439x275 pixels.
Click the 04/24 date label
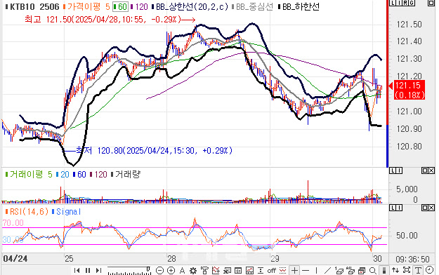[x=15, y=258]
